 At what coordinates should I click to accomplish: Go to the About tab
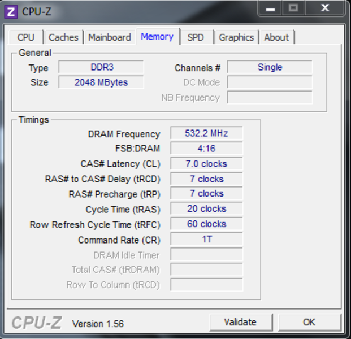click(x=277, y=37)
